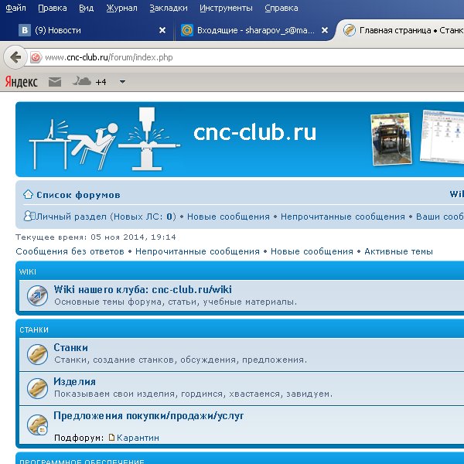The image size is (464, 464).
Task: Click the favicon on Главная страница tab
Action: (350, 30)
